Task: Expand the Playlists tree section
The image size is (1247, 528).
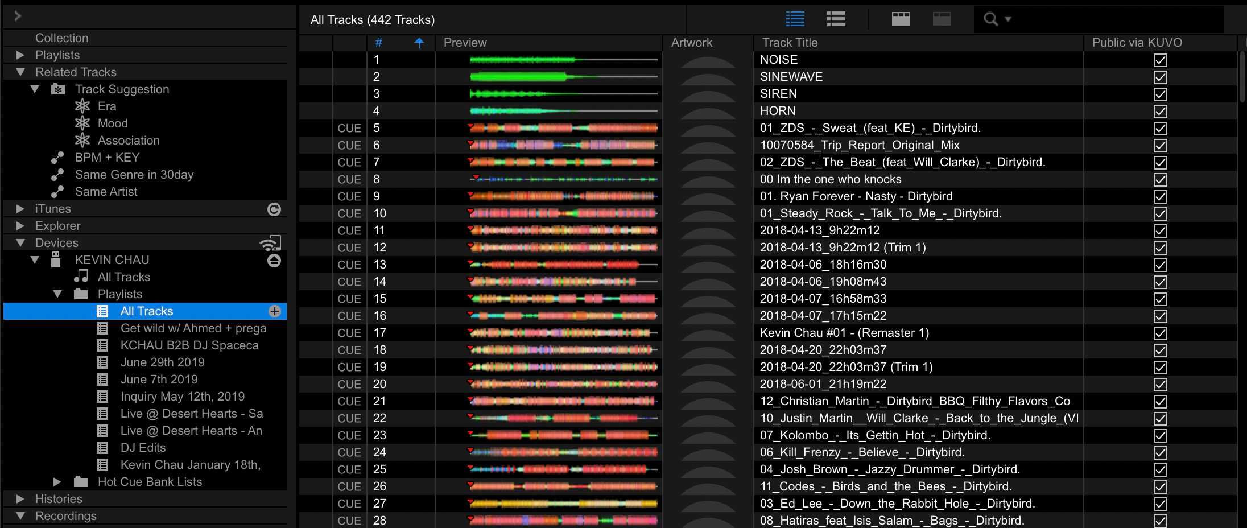Action: [20, 55]
